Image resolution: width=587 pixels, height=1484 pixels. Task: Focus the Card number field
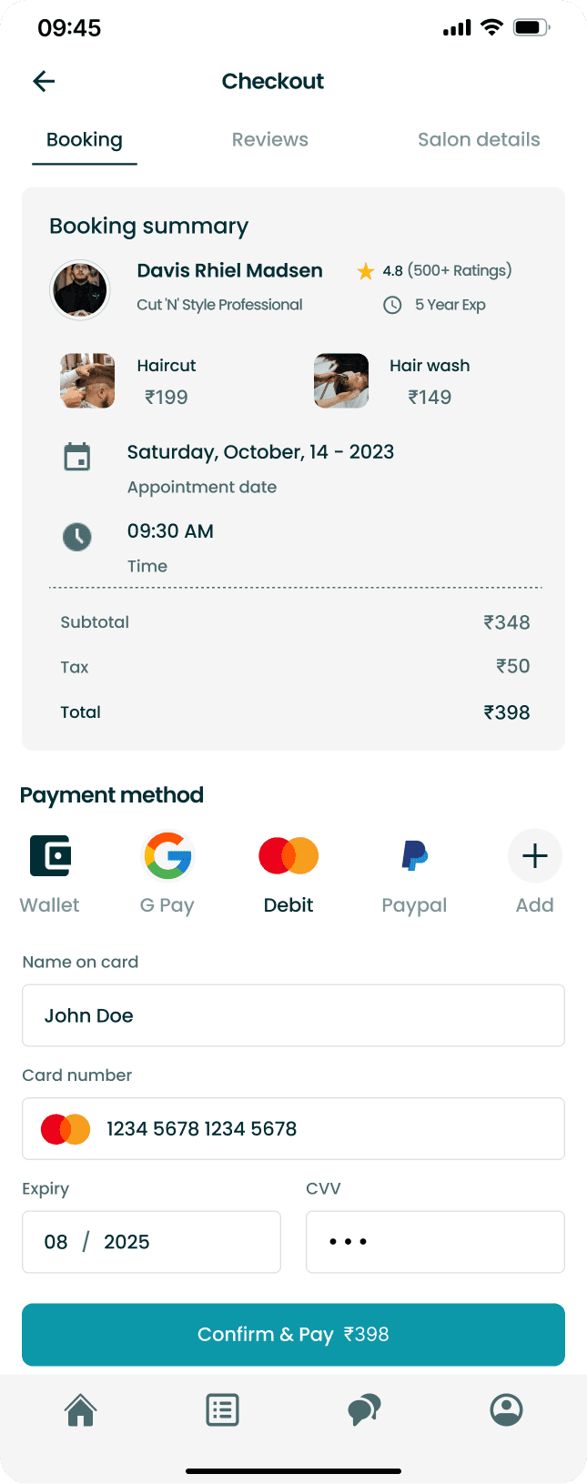click(x=293, y=1129)
